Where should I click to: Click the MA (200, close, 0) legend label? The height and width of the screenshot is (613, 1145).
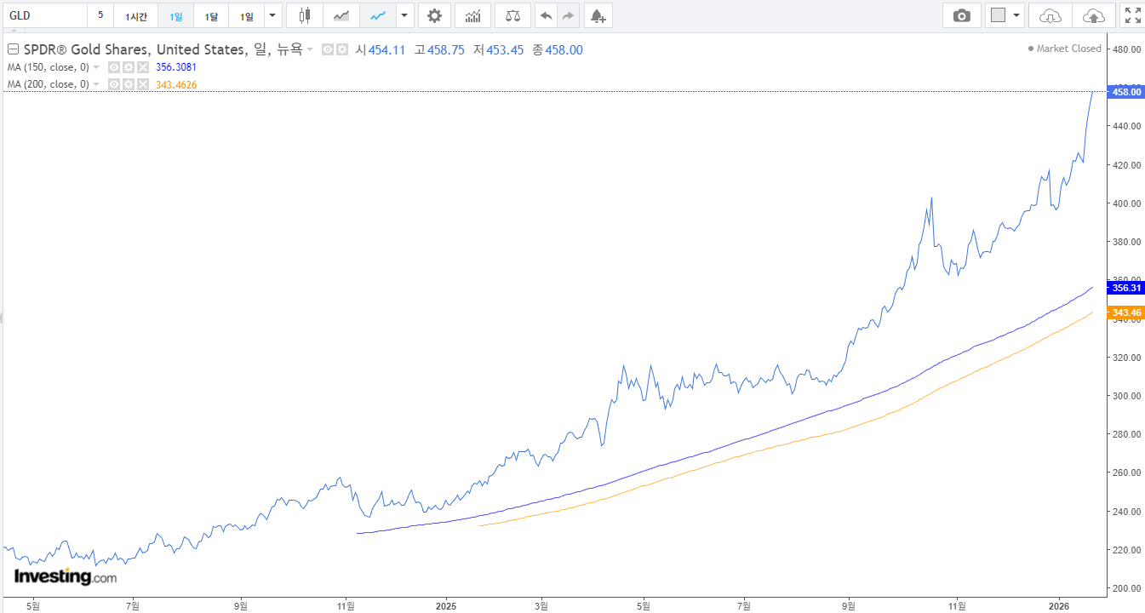coord(48,84)
